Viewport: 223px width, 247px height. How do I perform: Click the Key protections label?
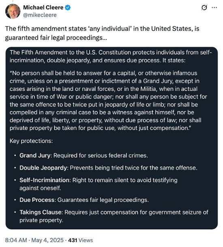[31, 141]
